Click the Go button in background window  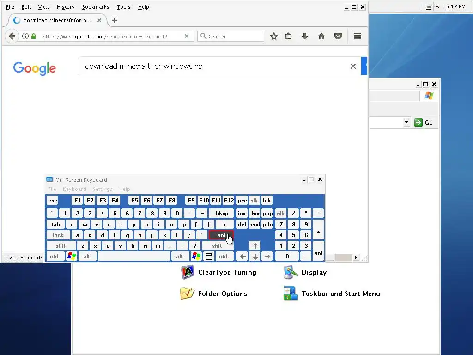point(424,122)
